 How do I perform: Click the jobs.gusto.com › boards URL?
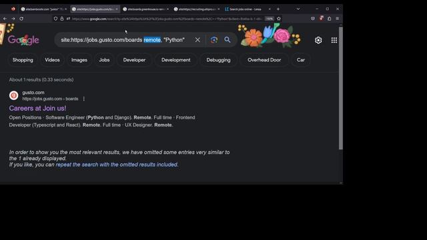click(x=50, y=99)
